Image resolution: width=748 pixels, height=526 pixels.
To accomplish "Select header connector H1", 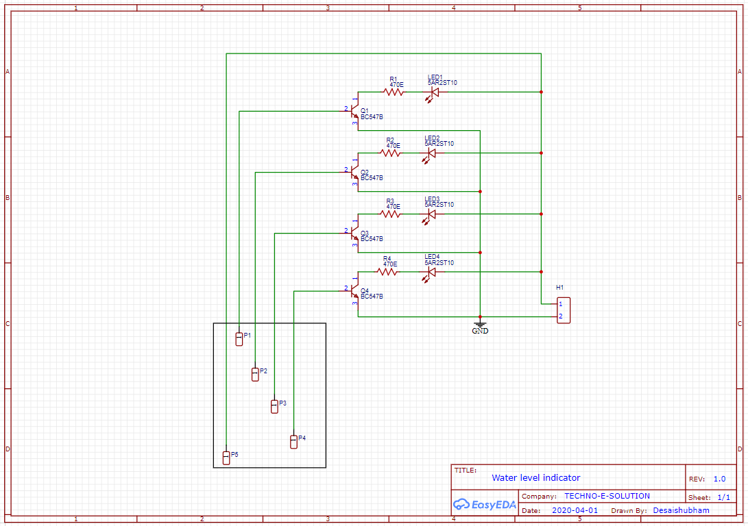I will point(562,310).
